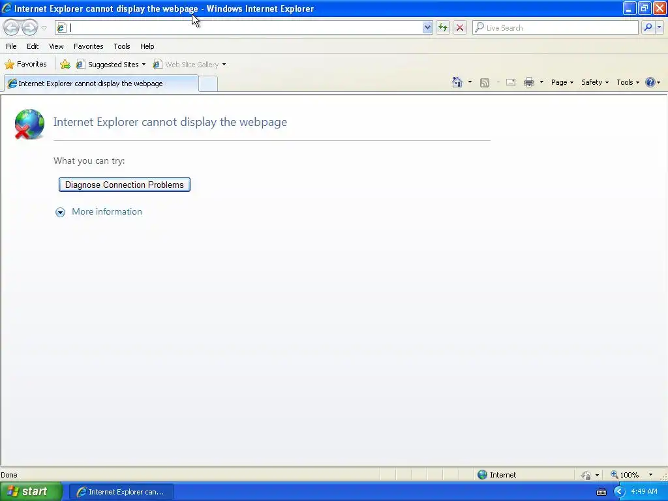The height and width of the screenshot is (501, 668).
Task: Click Internet Explorer taskbar button
Action: 121,492
